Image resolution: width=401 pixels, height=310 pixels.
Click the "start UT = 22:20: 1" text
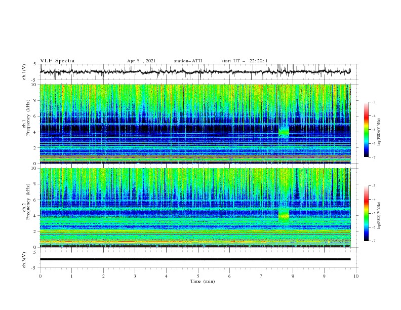245,61
